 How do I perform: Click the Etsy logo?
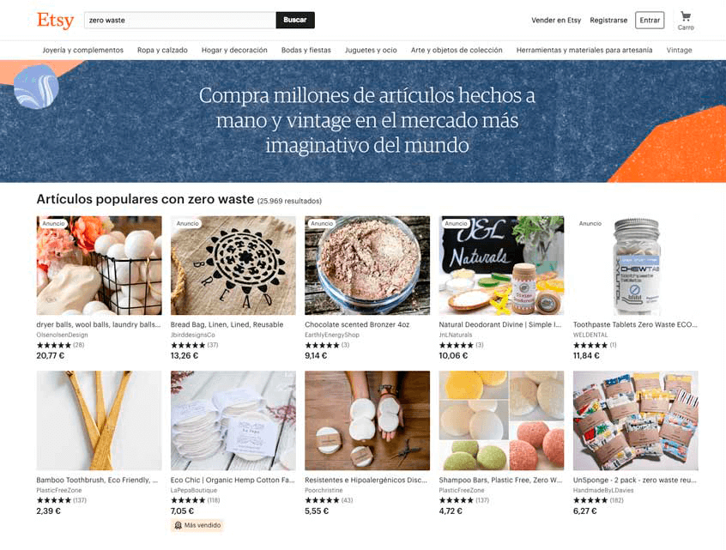click(x=56, y=21)
